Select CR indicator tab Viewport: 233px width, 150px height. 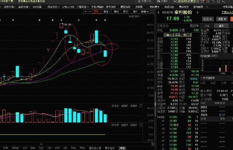pyautogui.click(x=50, y=148)
